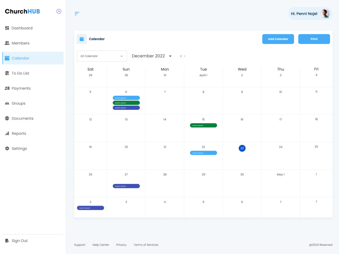
Task: Open the Help Center footer link
Action: (x=101, y=245)
